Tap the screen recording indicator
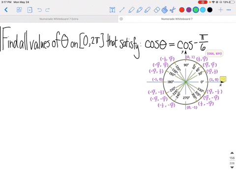 [203, 2]
